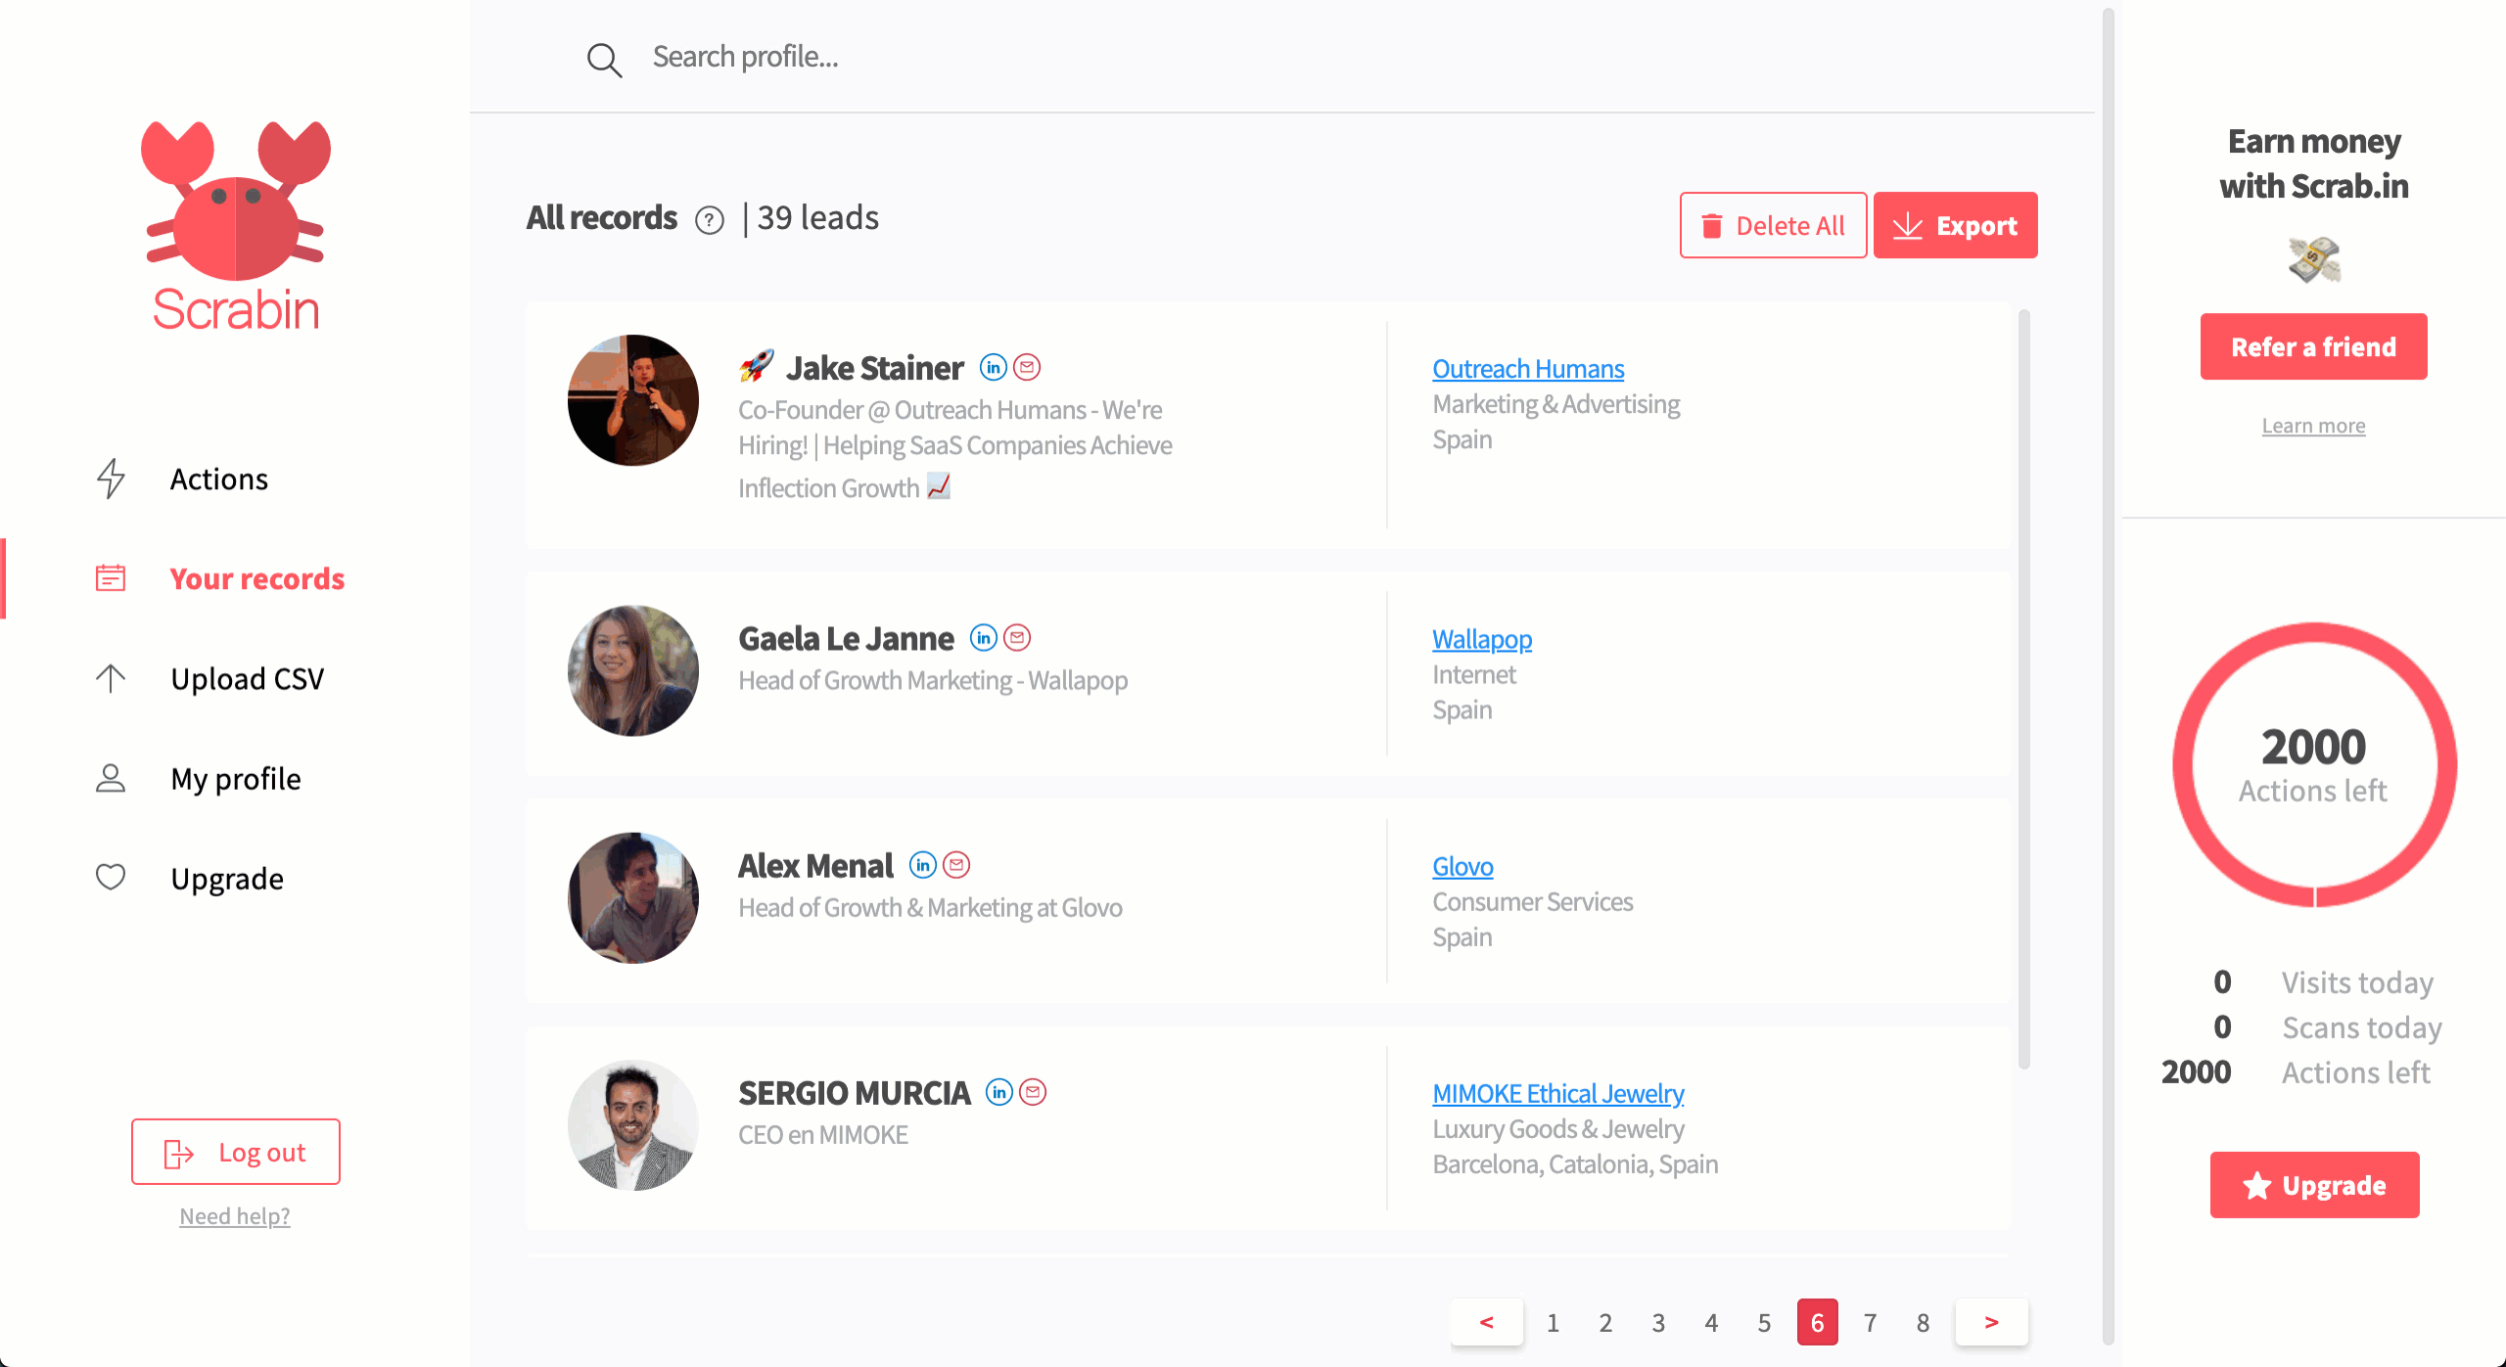Viewport: 2506px width, 1367px height.
Task: Click Gaela Le Janne's profile photo
Action: (x=633, y=670)
